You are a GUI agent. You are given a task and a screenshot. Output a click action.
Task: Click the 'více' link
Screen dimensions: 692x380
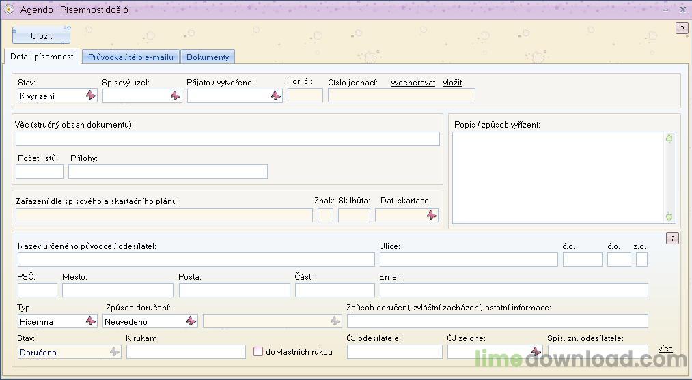click(665, 349)
